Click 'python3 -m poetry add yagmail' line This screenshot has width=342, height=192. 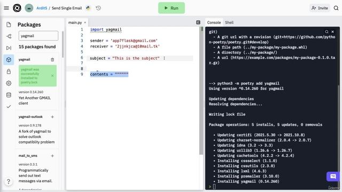[x=244, y=83]
